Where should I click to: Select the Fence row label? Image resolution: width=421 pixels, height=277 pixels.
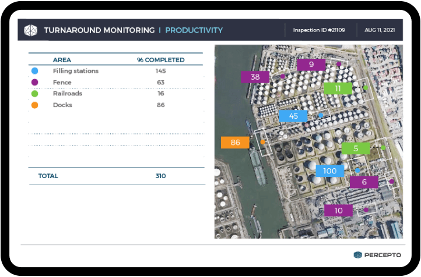pos(62,83)
